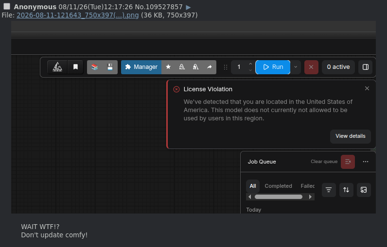Viewport: 387px width, 247px height.
Task: Toggle the side panel layout icon
Action: click(x=366, y=67)
